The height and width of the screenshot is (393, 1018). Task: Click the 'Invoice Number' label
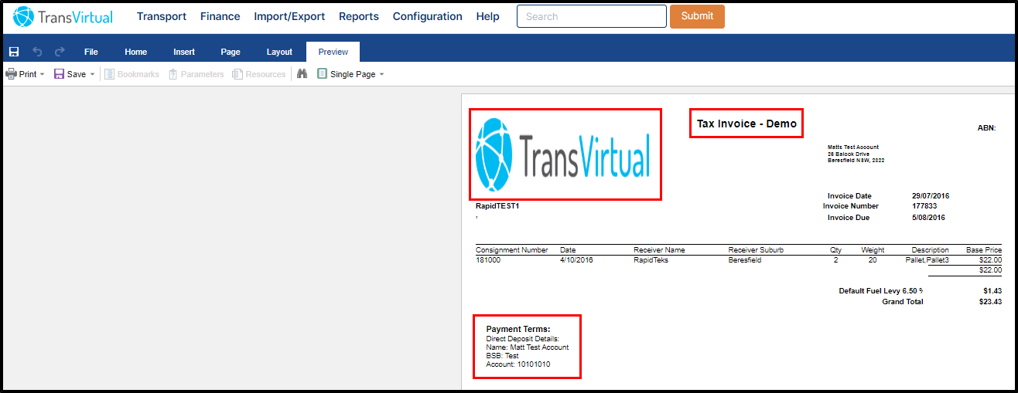[x=851, y=206]
